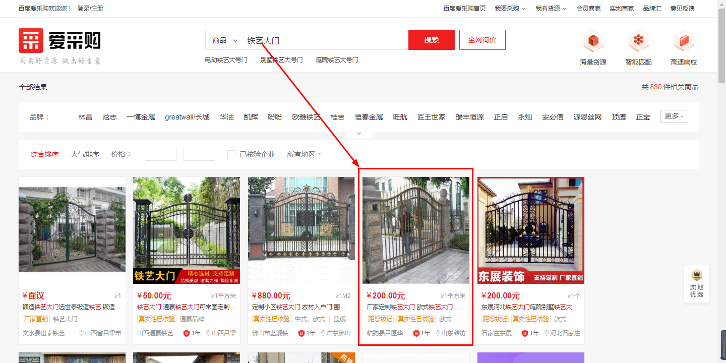Open the 商品 search type dropdown
Screen dimensions: 726x363
tap(225, 40)
